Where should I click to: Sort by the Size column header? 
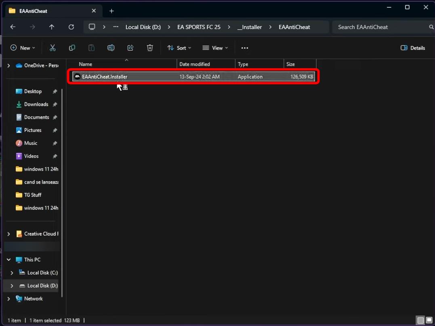tap(300, 64)
